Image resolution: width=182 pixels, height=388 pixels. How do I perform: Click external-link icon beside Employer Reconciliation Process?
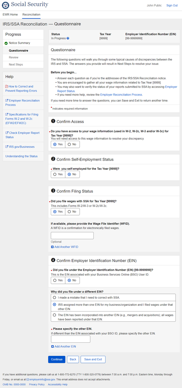(7, 101)
